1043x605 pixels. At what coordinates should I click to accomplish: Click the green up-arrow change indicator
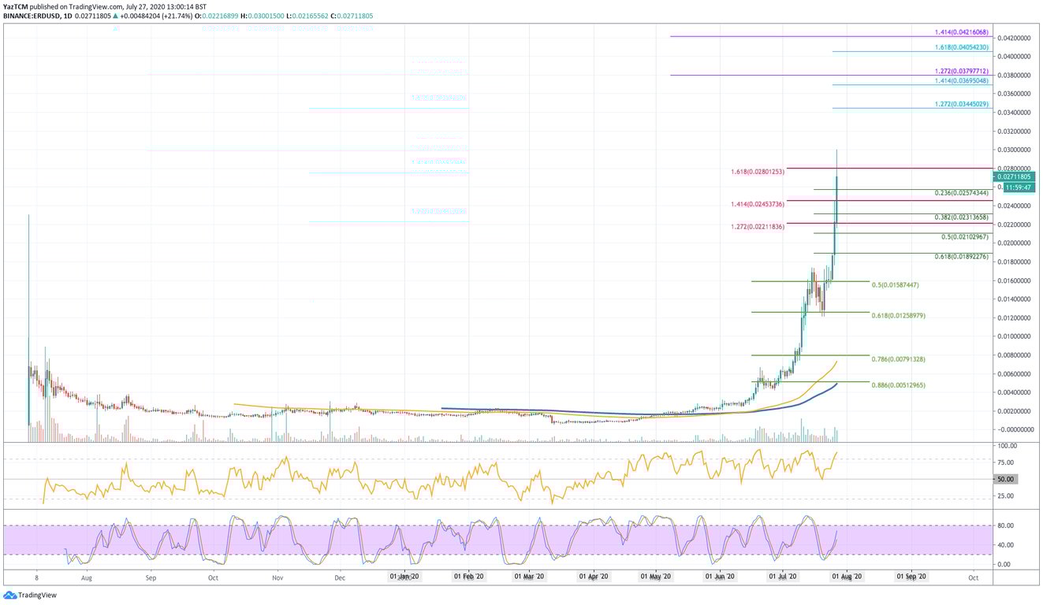coord(115,15)
